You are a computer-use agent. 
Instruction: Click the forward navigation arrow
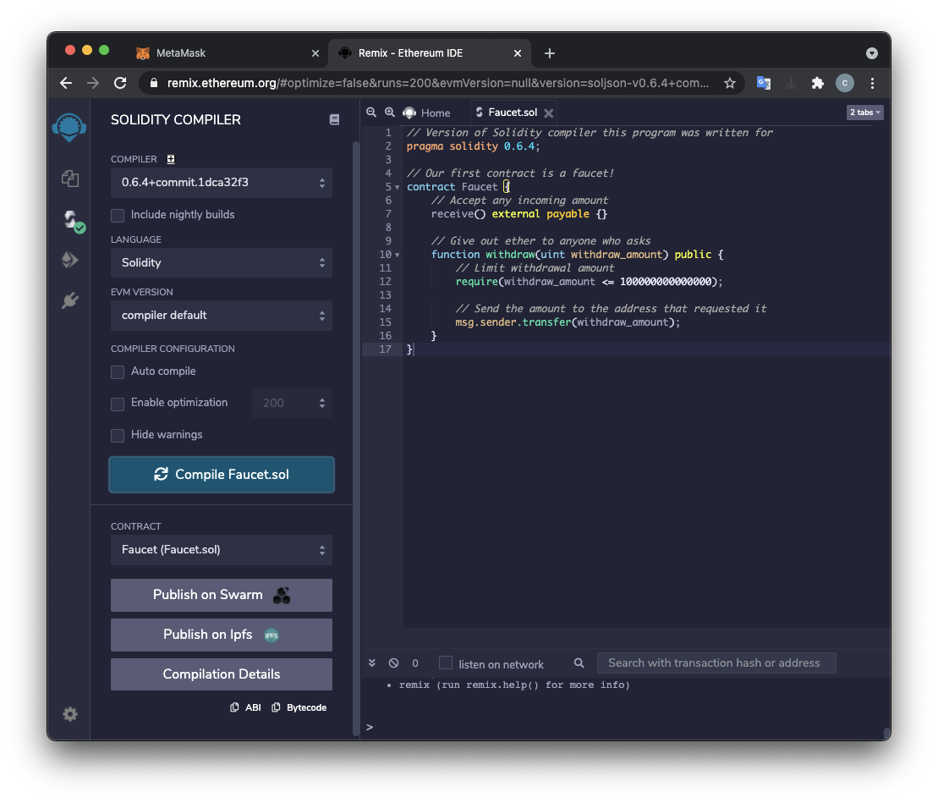93,83
